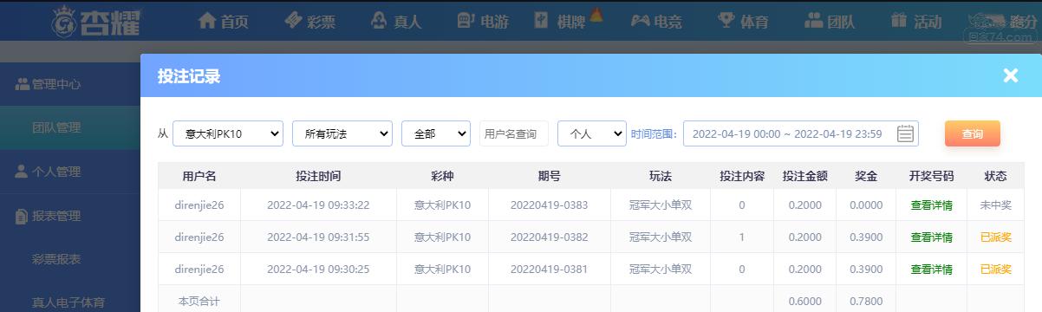Expand the 意大利PK10 lottery dropdown
The width and height of the screenshot is (1042, 312).
pos(228,133)
